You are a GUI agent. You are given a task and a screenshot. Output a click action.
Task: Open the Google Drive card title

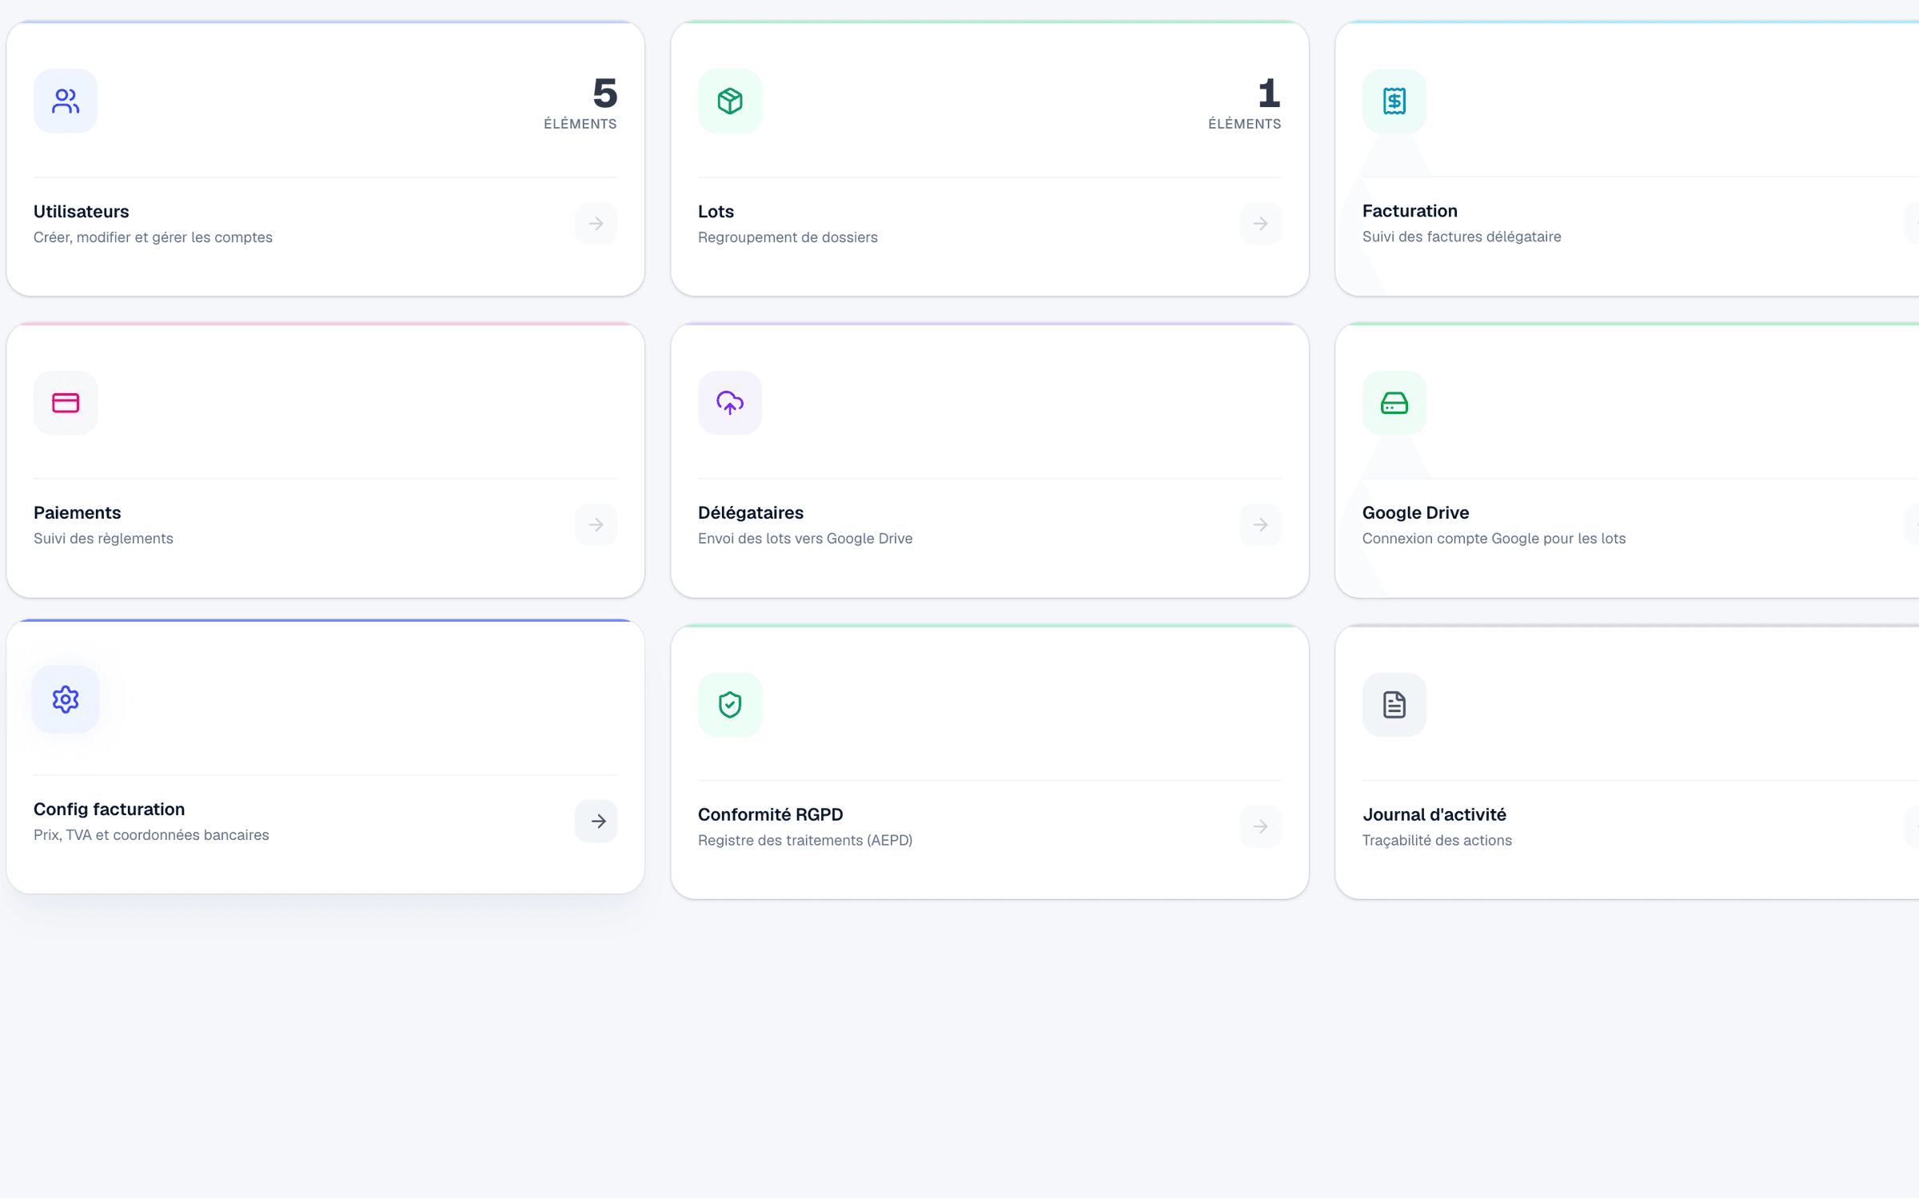(x=1415, y=513)
